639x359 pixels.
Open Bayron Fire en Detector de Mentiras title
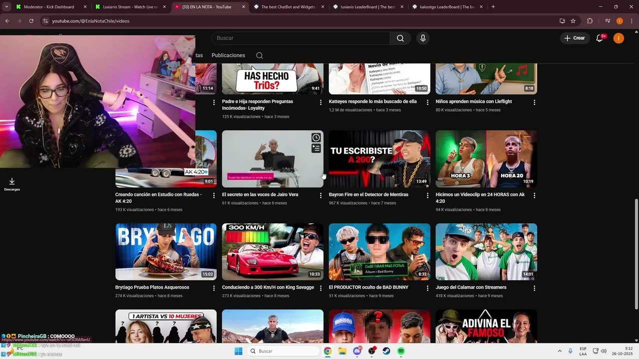tap(369, 194)
